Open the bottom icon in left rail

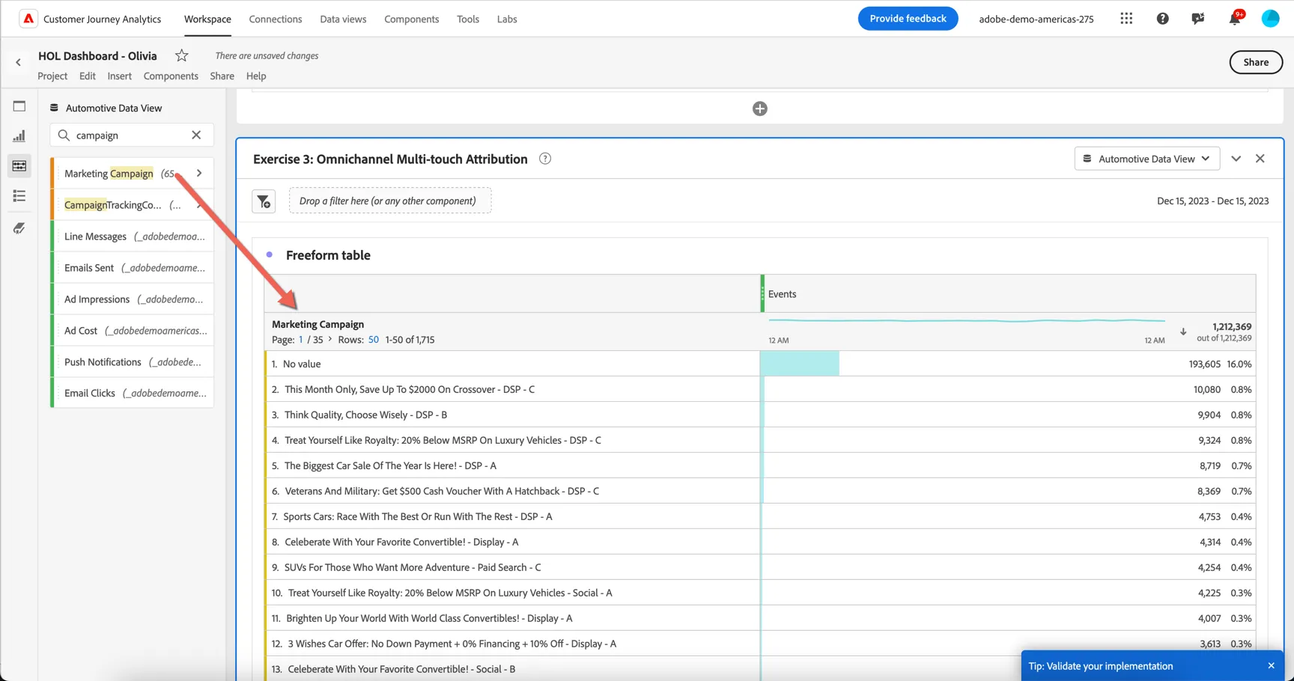[x=19, y=228]
